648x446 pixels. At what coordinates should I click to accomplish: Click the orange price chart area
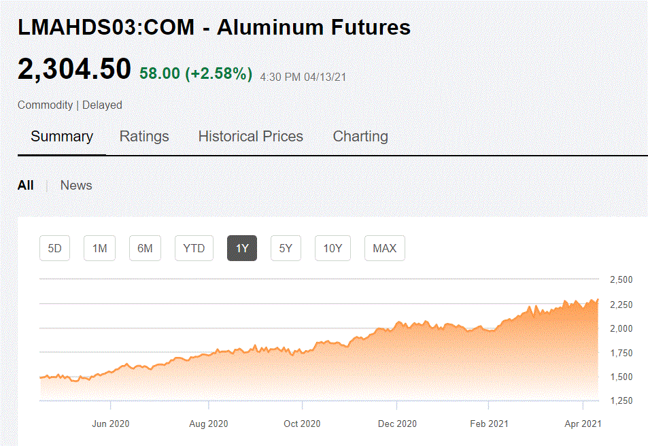pyautogui.click(x=408, y=367)
